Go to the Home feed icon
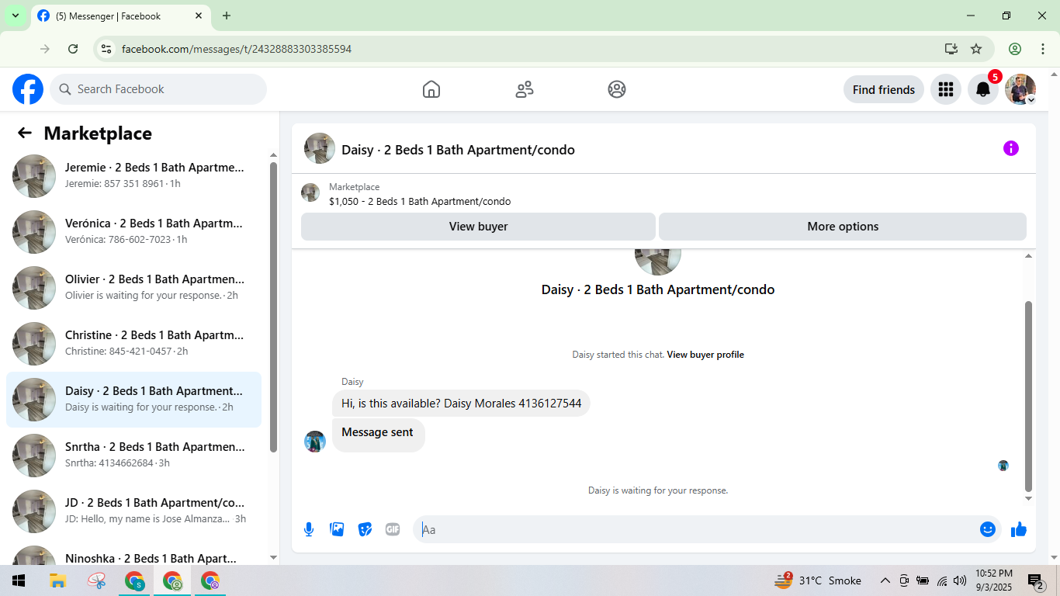This screenshot has width=1060, height=596. 431,89
